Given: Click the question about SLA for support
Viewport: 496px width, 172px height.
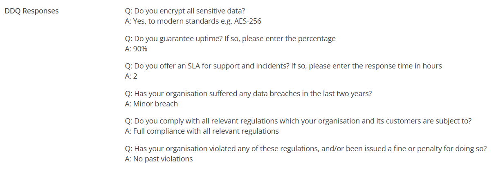Looking at the screenshot, I should click(283, 66).
